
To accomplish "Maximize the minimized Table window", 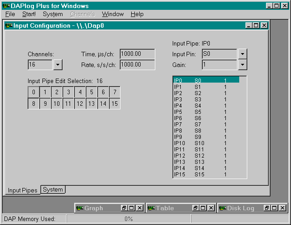I will [203, 208].
